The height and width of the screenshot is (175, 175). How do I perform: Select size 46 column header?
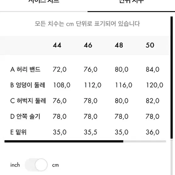click(88, 45)
